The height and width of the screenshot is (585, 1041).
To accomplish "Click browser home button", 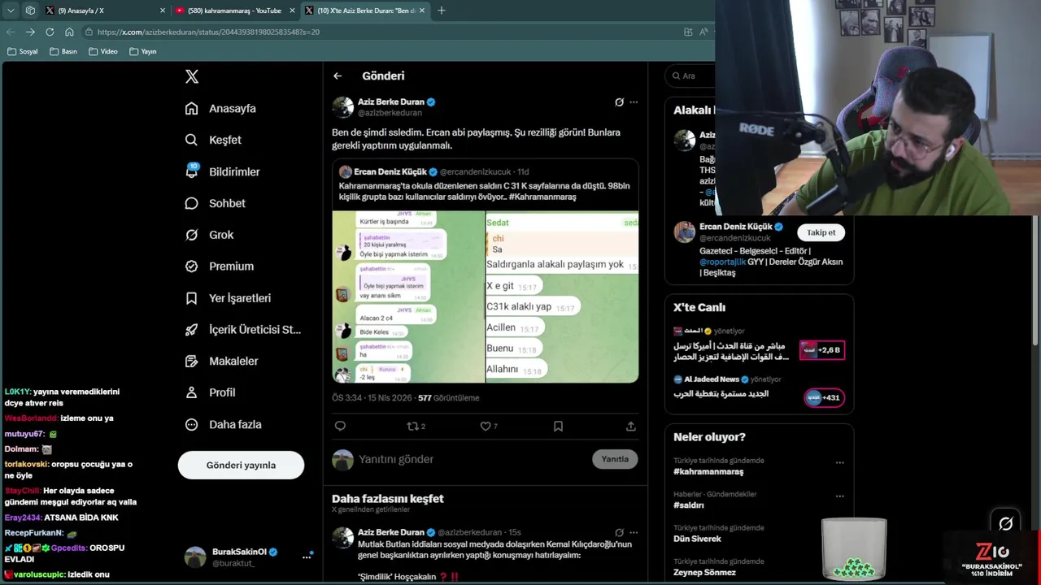I will [69, 32].
